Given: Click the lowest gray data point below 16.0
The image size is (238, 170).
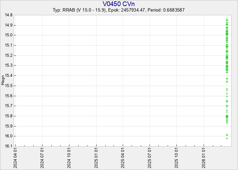Looking at the screenshot, I should pos(227,138).
